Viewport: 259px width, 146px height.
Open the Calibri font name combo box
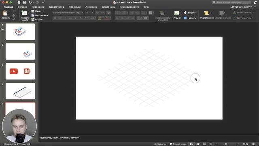68,13
